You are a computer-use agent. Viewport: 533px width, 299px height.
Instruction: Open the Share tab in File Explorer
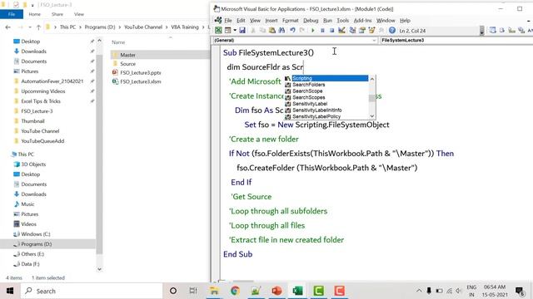click(57, 14)
